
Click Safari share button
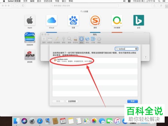pos(154,5)
